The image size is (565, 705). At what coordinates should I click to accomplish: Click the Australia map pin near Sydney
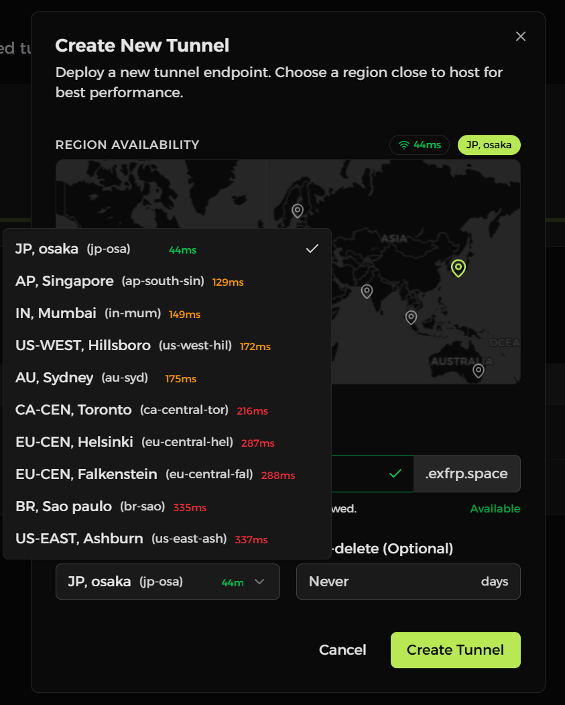coord(478,370)
